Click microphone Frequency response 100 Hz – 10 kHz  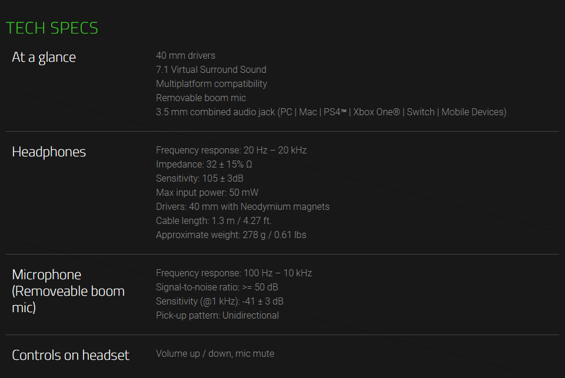(x=234, y=273)
